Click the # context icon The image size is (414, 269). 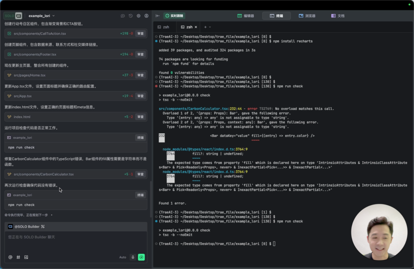click(x=18, y=257)
